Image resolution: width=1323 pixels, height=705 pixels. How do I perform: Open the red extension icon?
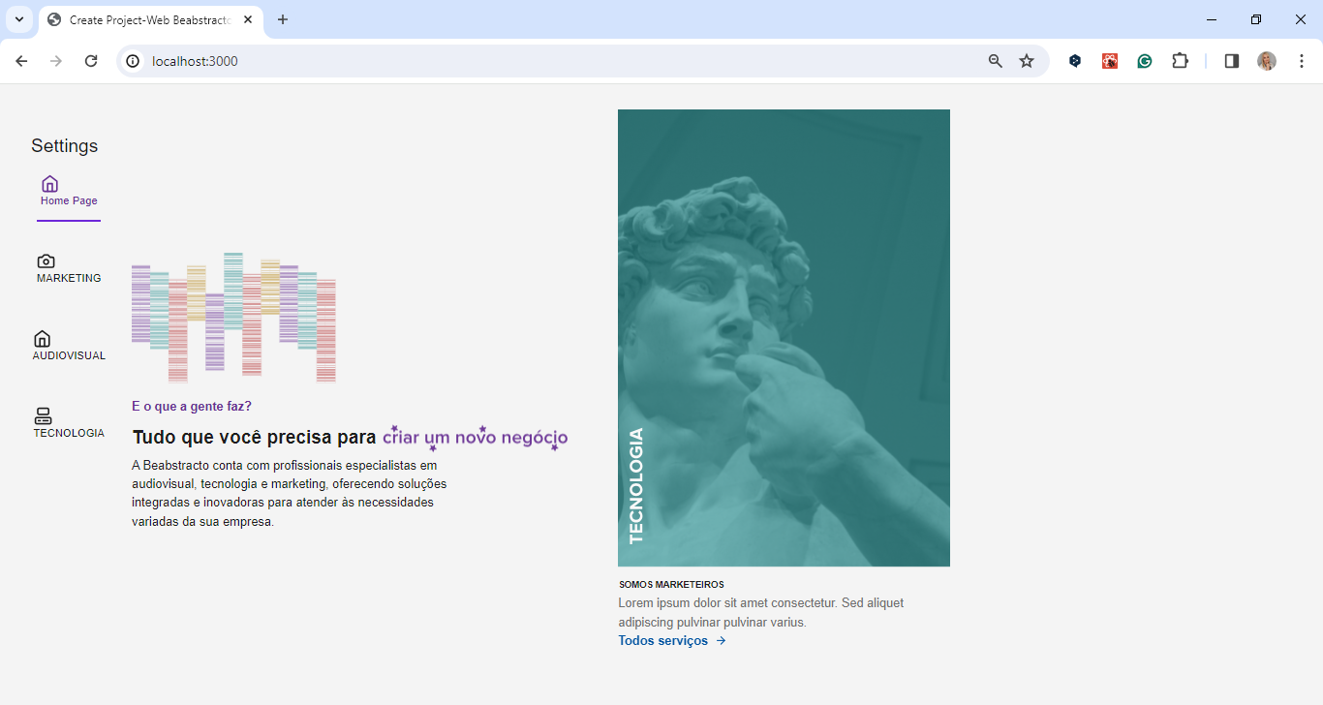coord(1110,61)
